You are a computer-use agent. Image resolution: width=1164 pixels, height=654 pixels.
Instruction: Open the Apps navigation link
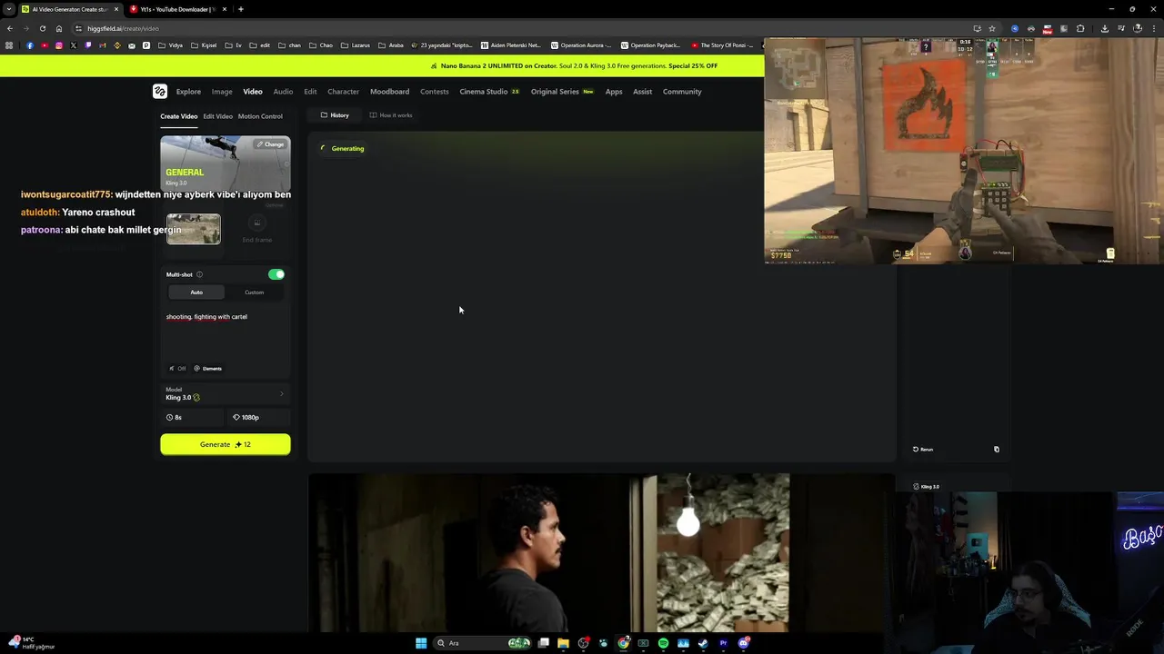pyautogui.click(x=614, y=92)
